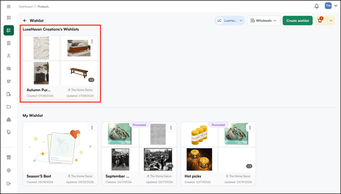The width and height of the screenshot is (341, 194).
Task: Open options menu for September wishlist
Action: click(x=171, y=128)
